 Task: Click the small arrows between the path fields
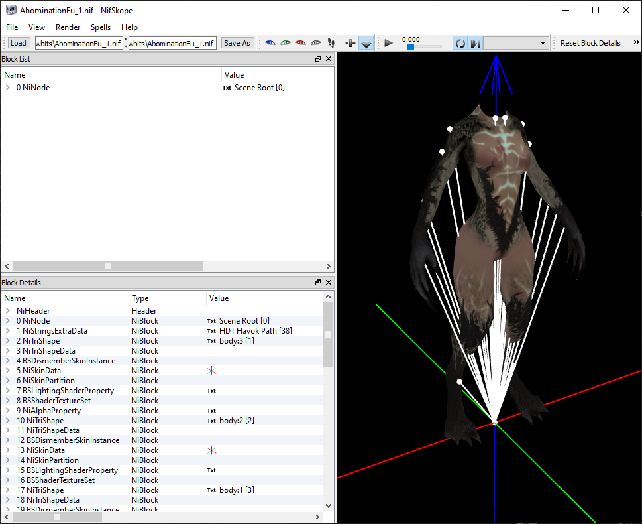126,43
